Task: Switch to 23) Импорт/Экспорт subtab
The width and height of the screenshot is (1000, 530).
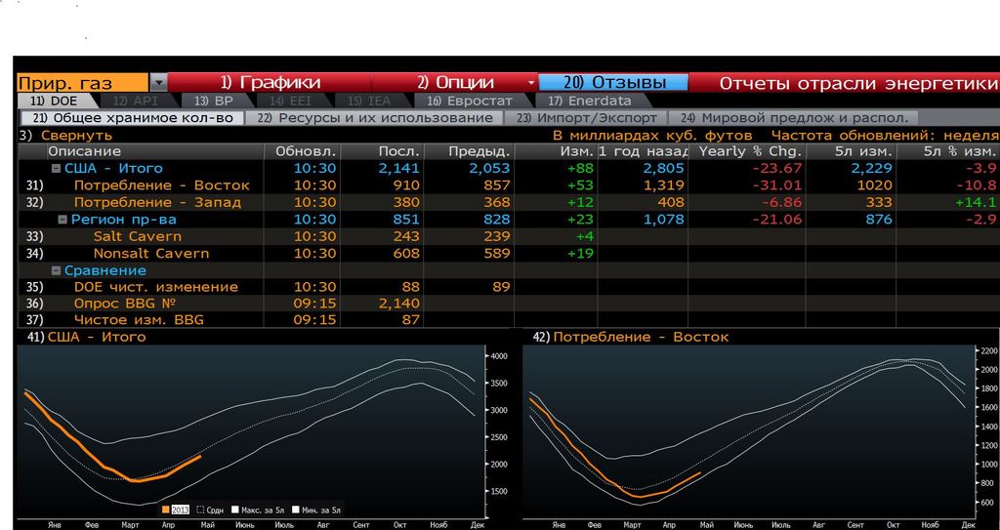Action: coord(587,118)
